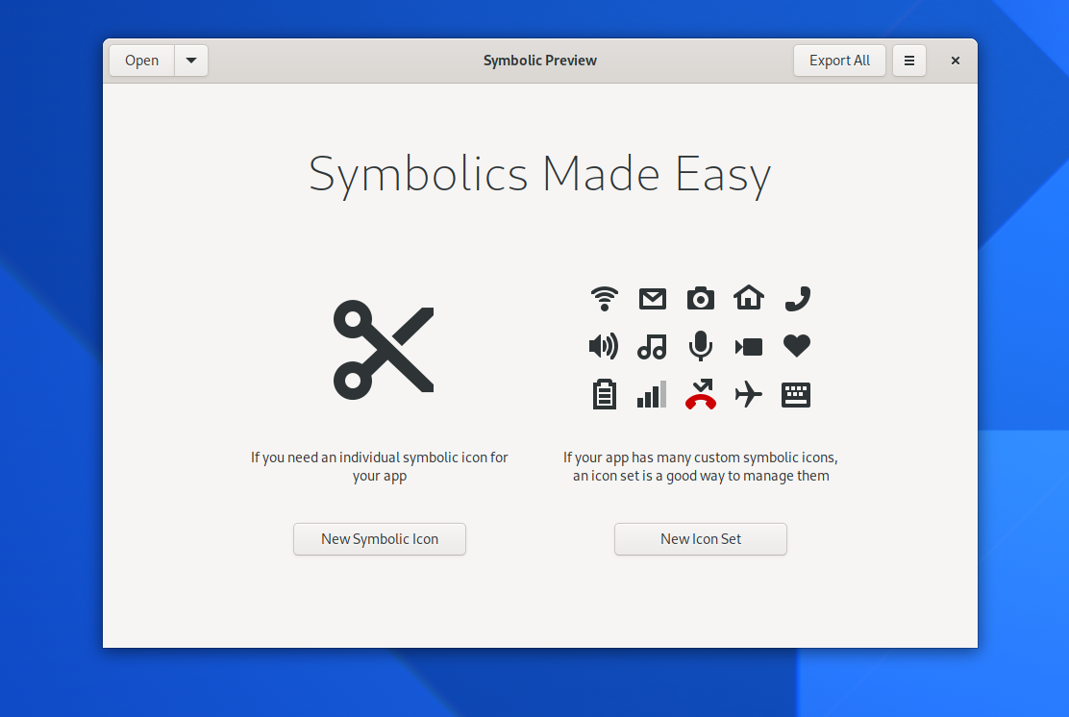Click the New Icon Set button
Image resolution: width=1069 pixels, height=717 pixels.
pyautogui.click(x=700, y=539)
